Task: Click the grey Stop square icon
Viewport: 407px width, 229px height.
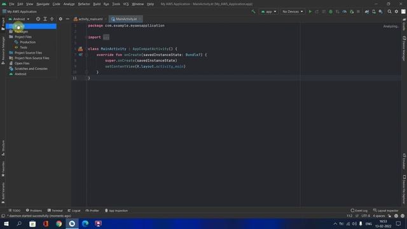Action: (x=358, y=11)
